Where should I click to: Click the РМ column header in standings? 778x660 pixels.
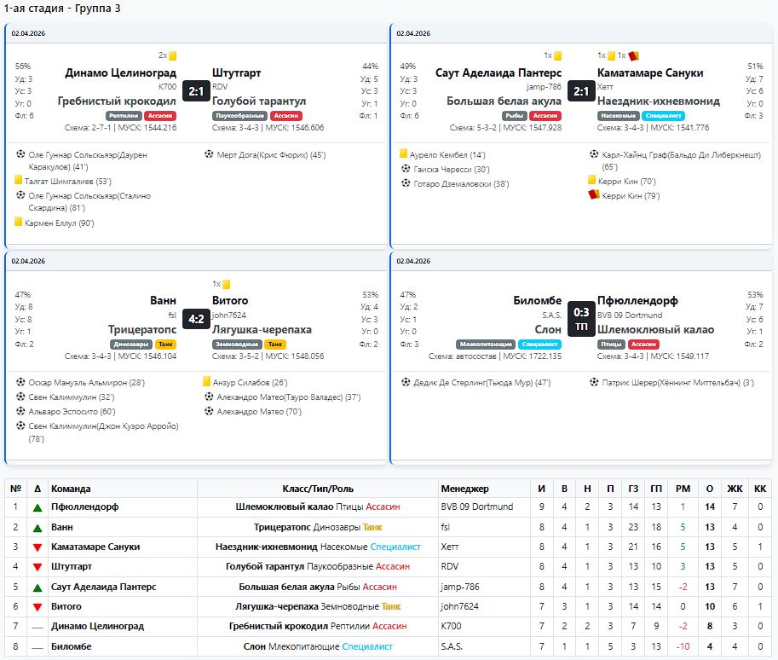(683, 489)
